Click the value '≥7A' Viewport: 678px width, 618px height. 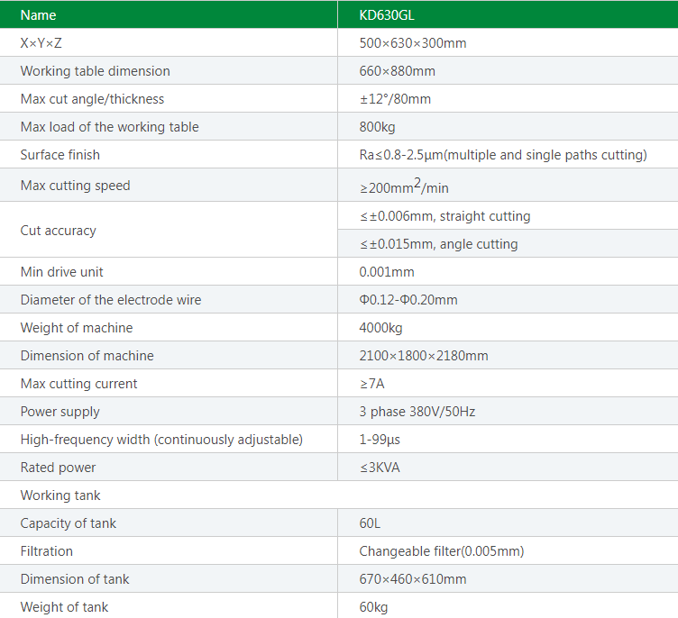coord(371,384)
